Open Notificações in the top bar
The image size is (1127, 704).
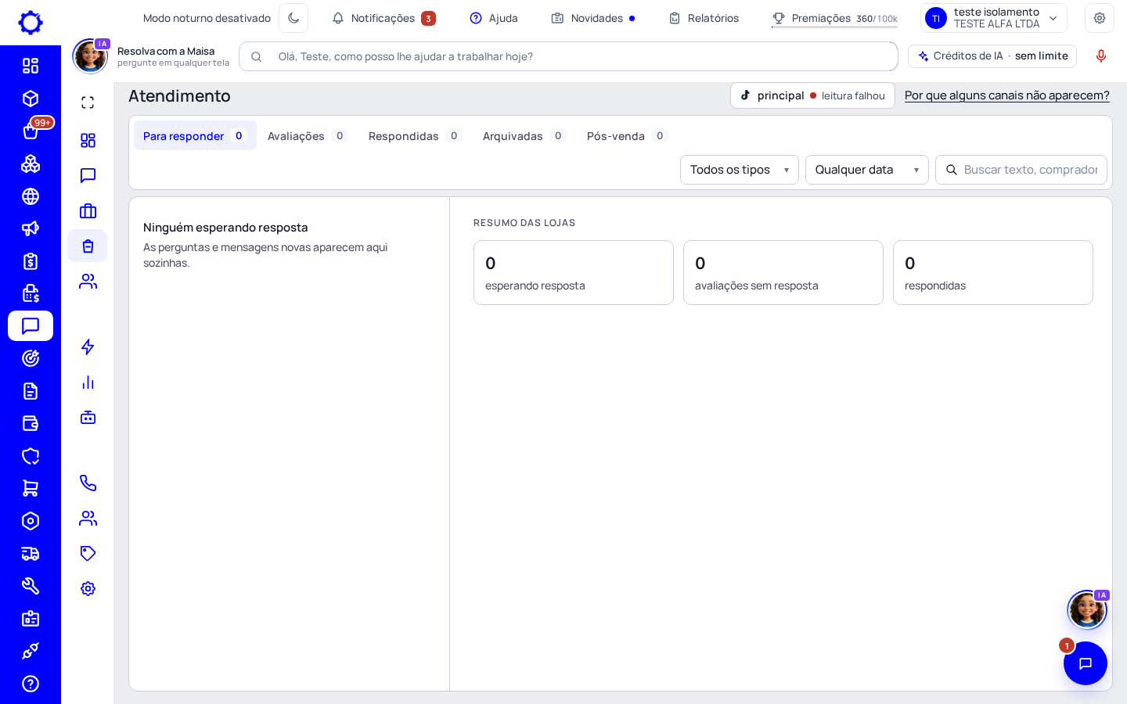383,18
